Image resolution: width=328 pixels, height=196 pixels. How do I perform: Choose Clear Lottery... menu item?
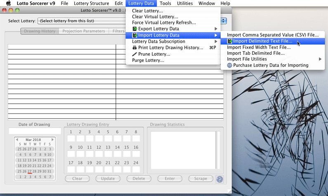coord(173,11)
